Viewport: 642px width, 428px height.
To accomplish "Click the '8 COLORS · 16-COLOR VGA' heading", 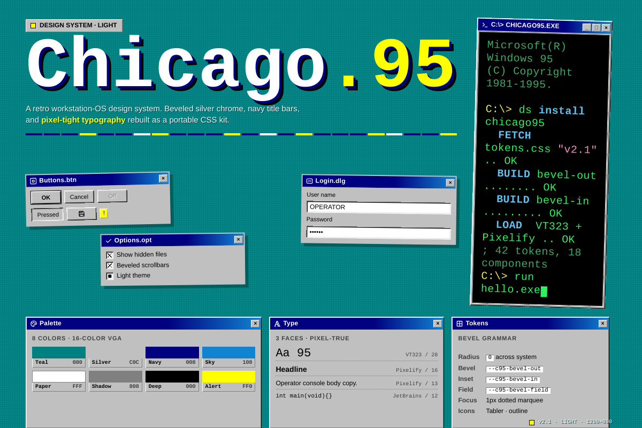I will point(77,338).
